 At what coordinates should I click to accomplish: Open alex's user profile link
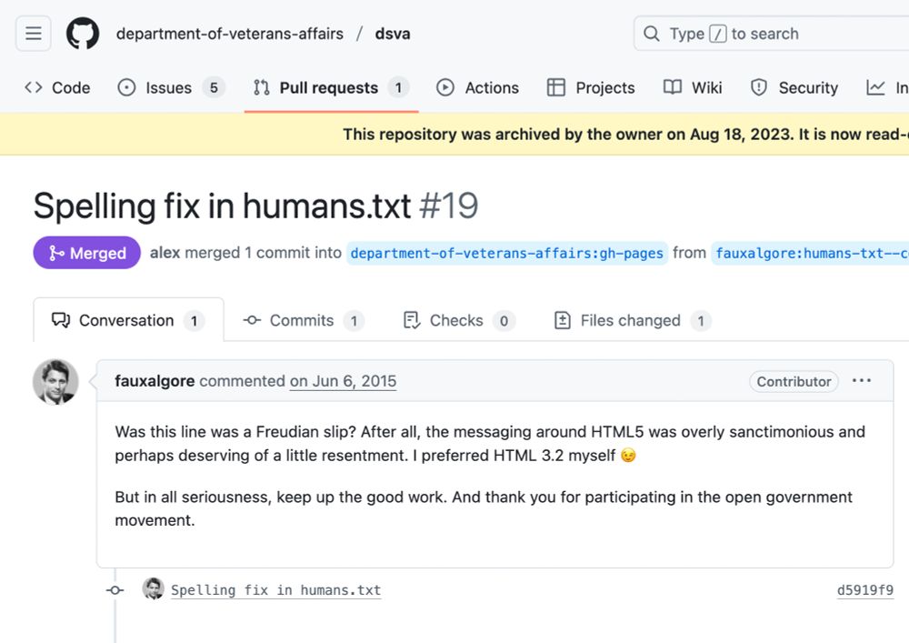coord(165,253)
